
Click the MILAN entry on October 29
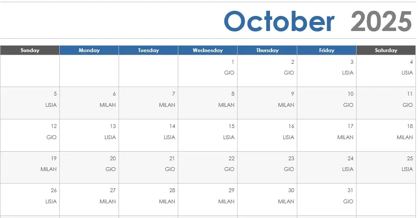[x=226, y=202]
